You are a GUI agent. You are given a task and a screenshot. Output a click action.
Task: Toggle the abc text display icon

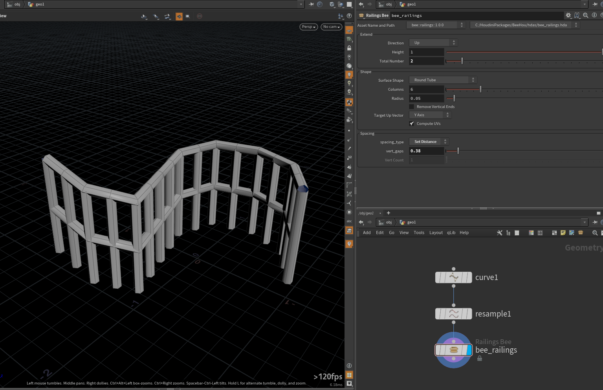pos(349,221)
